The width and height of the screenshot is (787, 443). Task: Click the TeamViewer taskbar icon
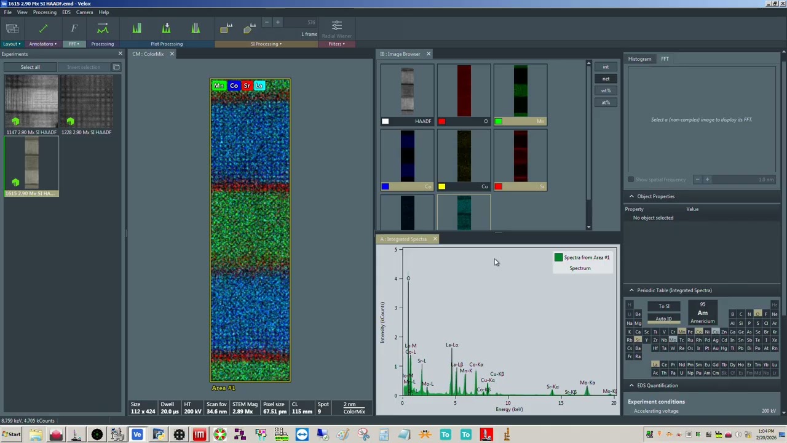coord(302,435)
